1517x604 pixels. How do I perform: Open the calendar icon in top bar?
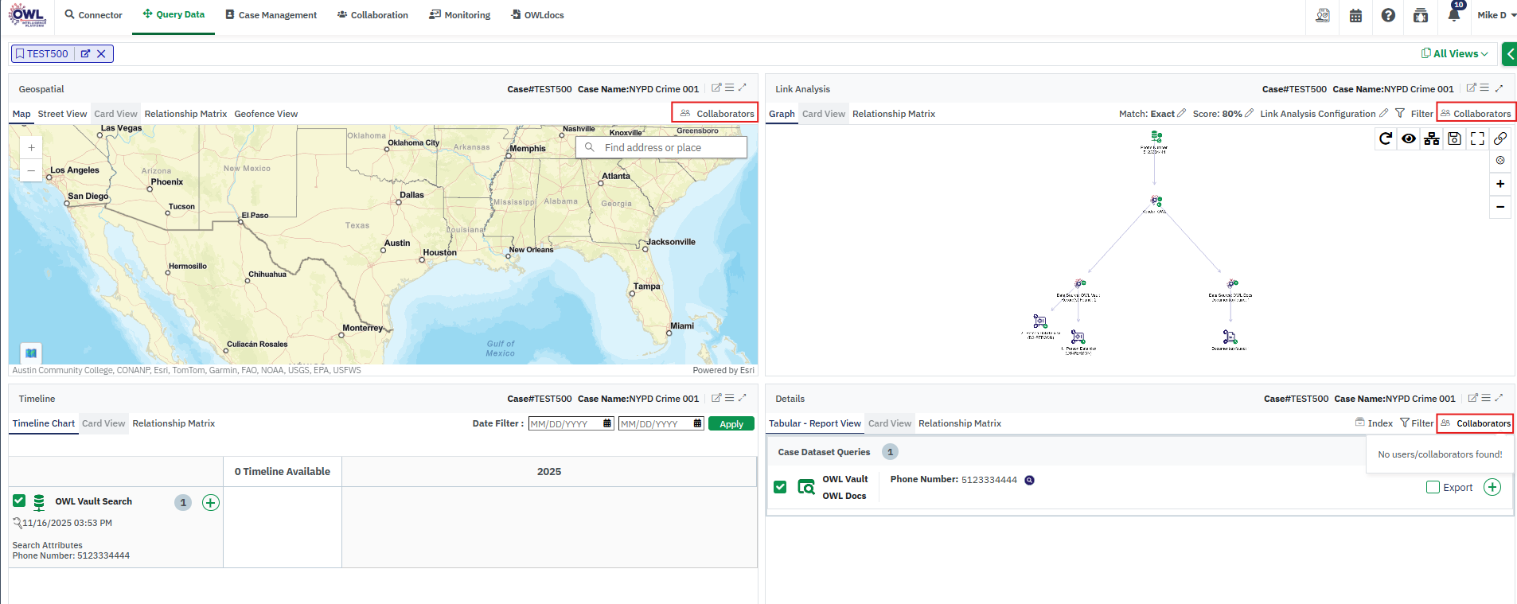coord(1355,16)
